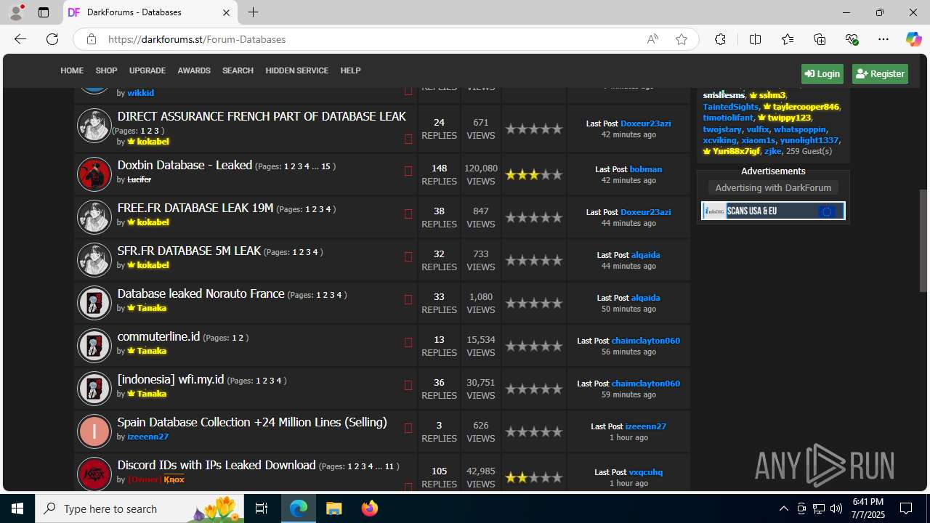The height and width of the screenshot is (523, 930).
Task: Click thread icon in FREE.FR DATABASE row
Action: pyautogui.click(x=408, y=214)
